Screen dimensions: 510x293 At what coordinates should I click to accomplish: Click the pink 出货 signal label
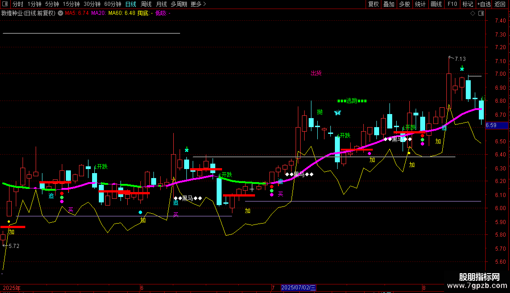pos(316,73)
